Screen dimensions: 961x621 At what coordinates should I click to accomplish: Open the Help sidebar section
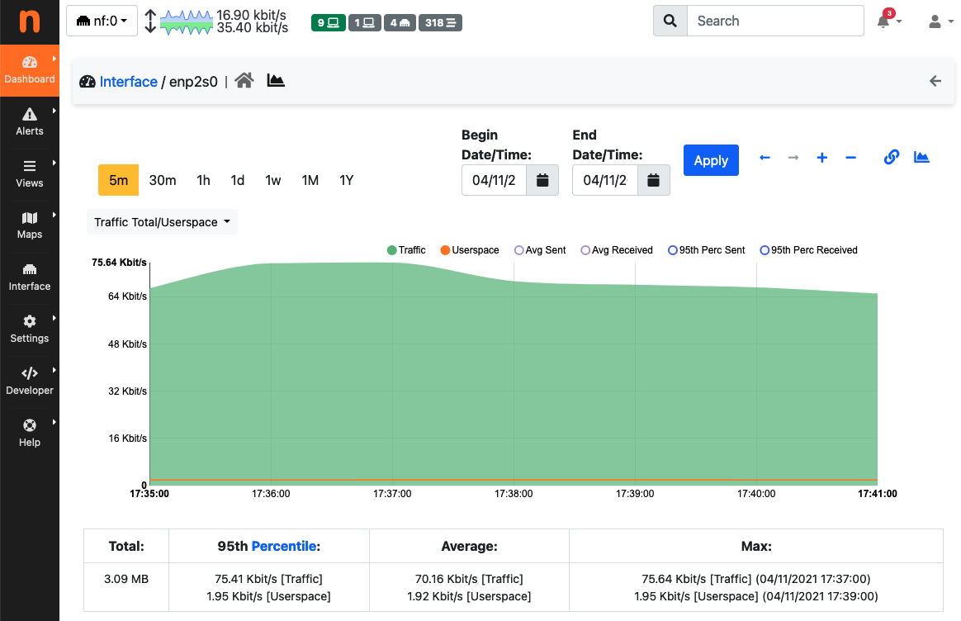click(30, 434)
